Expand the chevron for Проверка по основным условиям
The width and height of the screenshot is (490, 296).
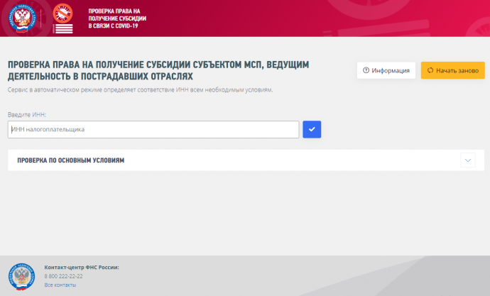point(468,160)
